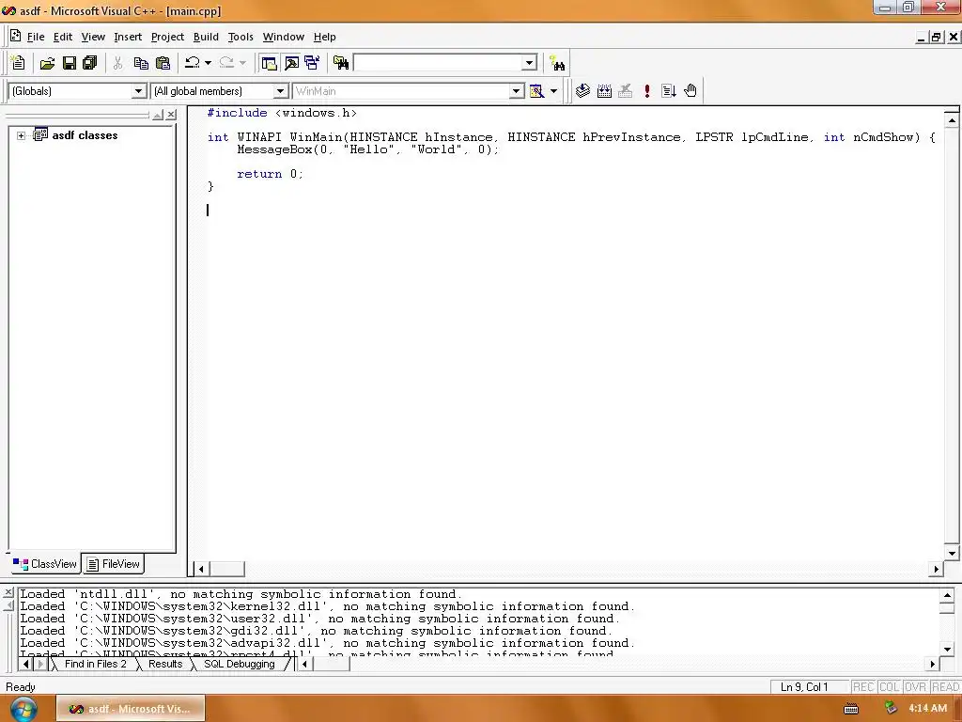
Task: Open the Find combo box dropdown arrow
Action: [x=530, y=63]
